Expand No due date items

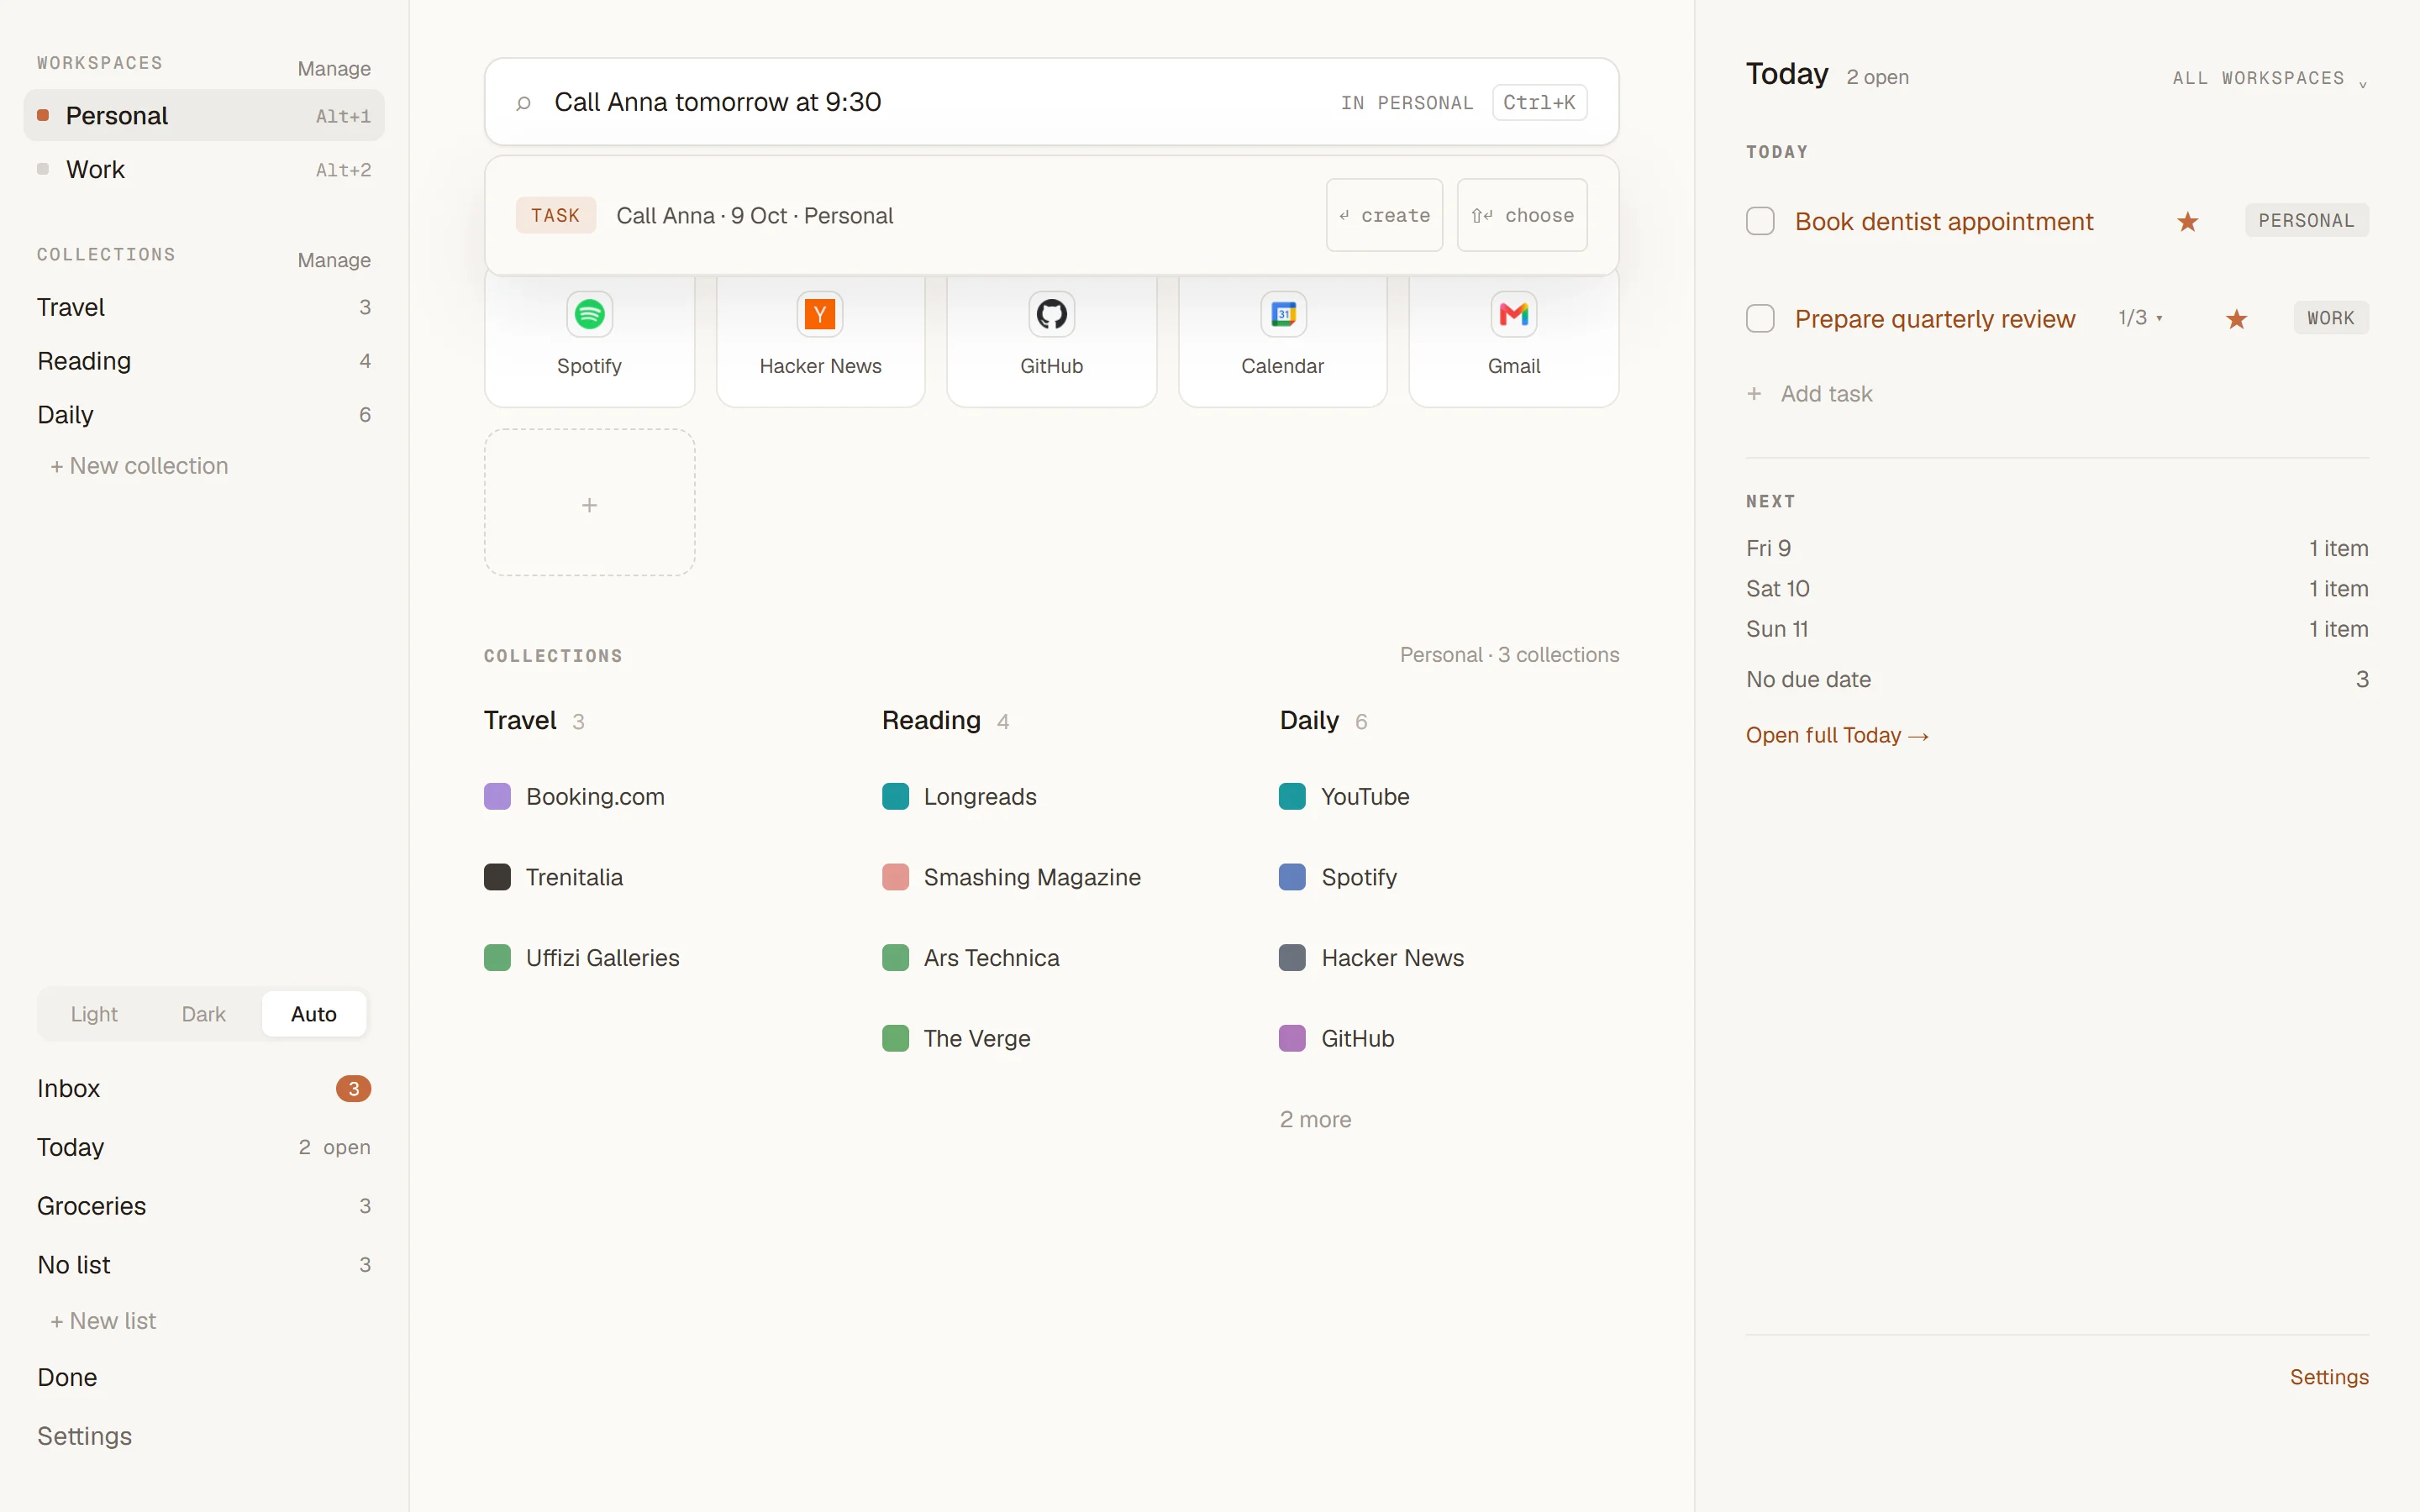pyautogui.click(x=2057, y=679)
